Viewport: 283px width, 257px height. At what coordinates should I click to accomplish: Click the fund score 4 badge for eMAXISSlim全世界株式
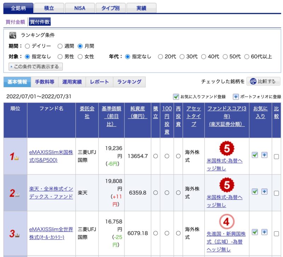227,222
